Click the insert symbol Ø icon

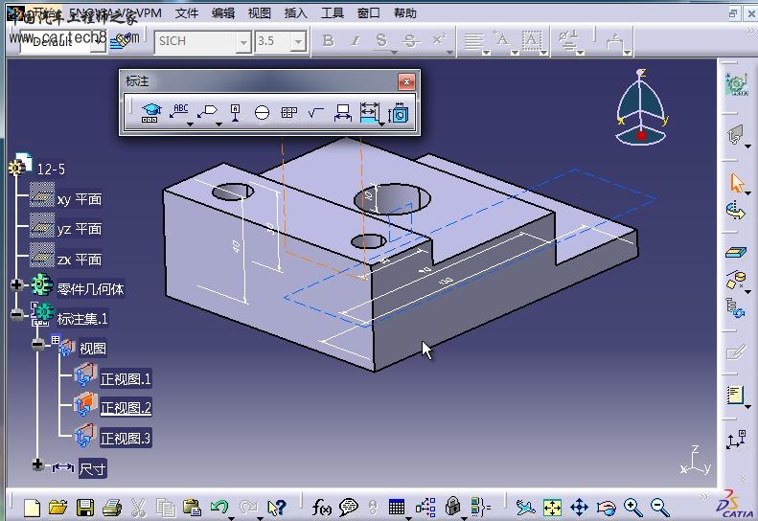pyautogui.click(x=567, y=40)
